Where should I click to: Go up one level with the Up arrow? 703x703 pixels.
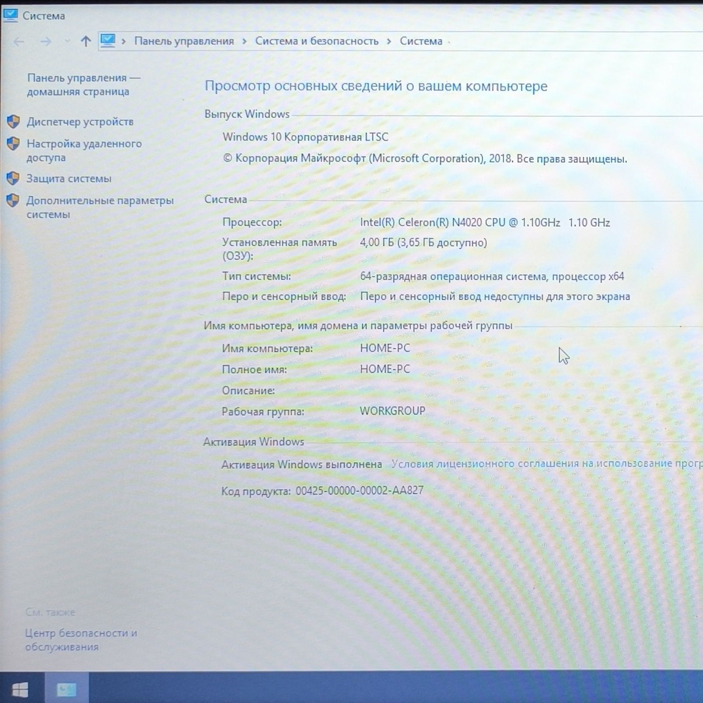[86, 41]
